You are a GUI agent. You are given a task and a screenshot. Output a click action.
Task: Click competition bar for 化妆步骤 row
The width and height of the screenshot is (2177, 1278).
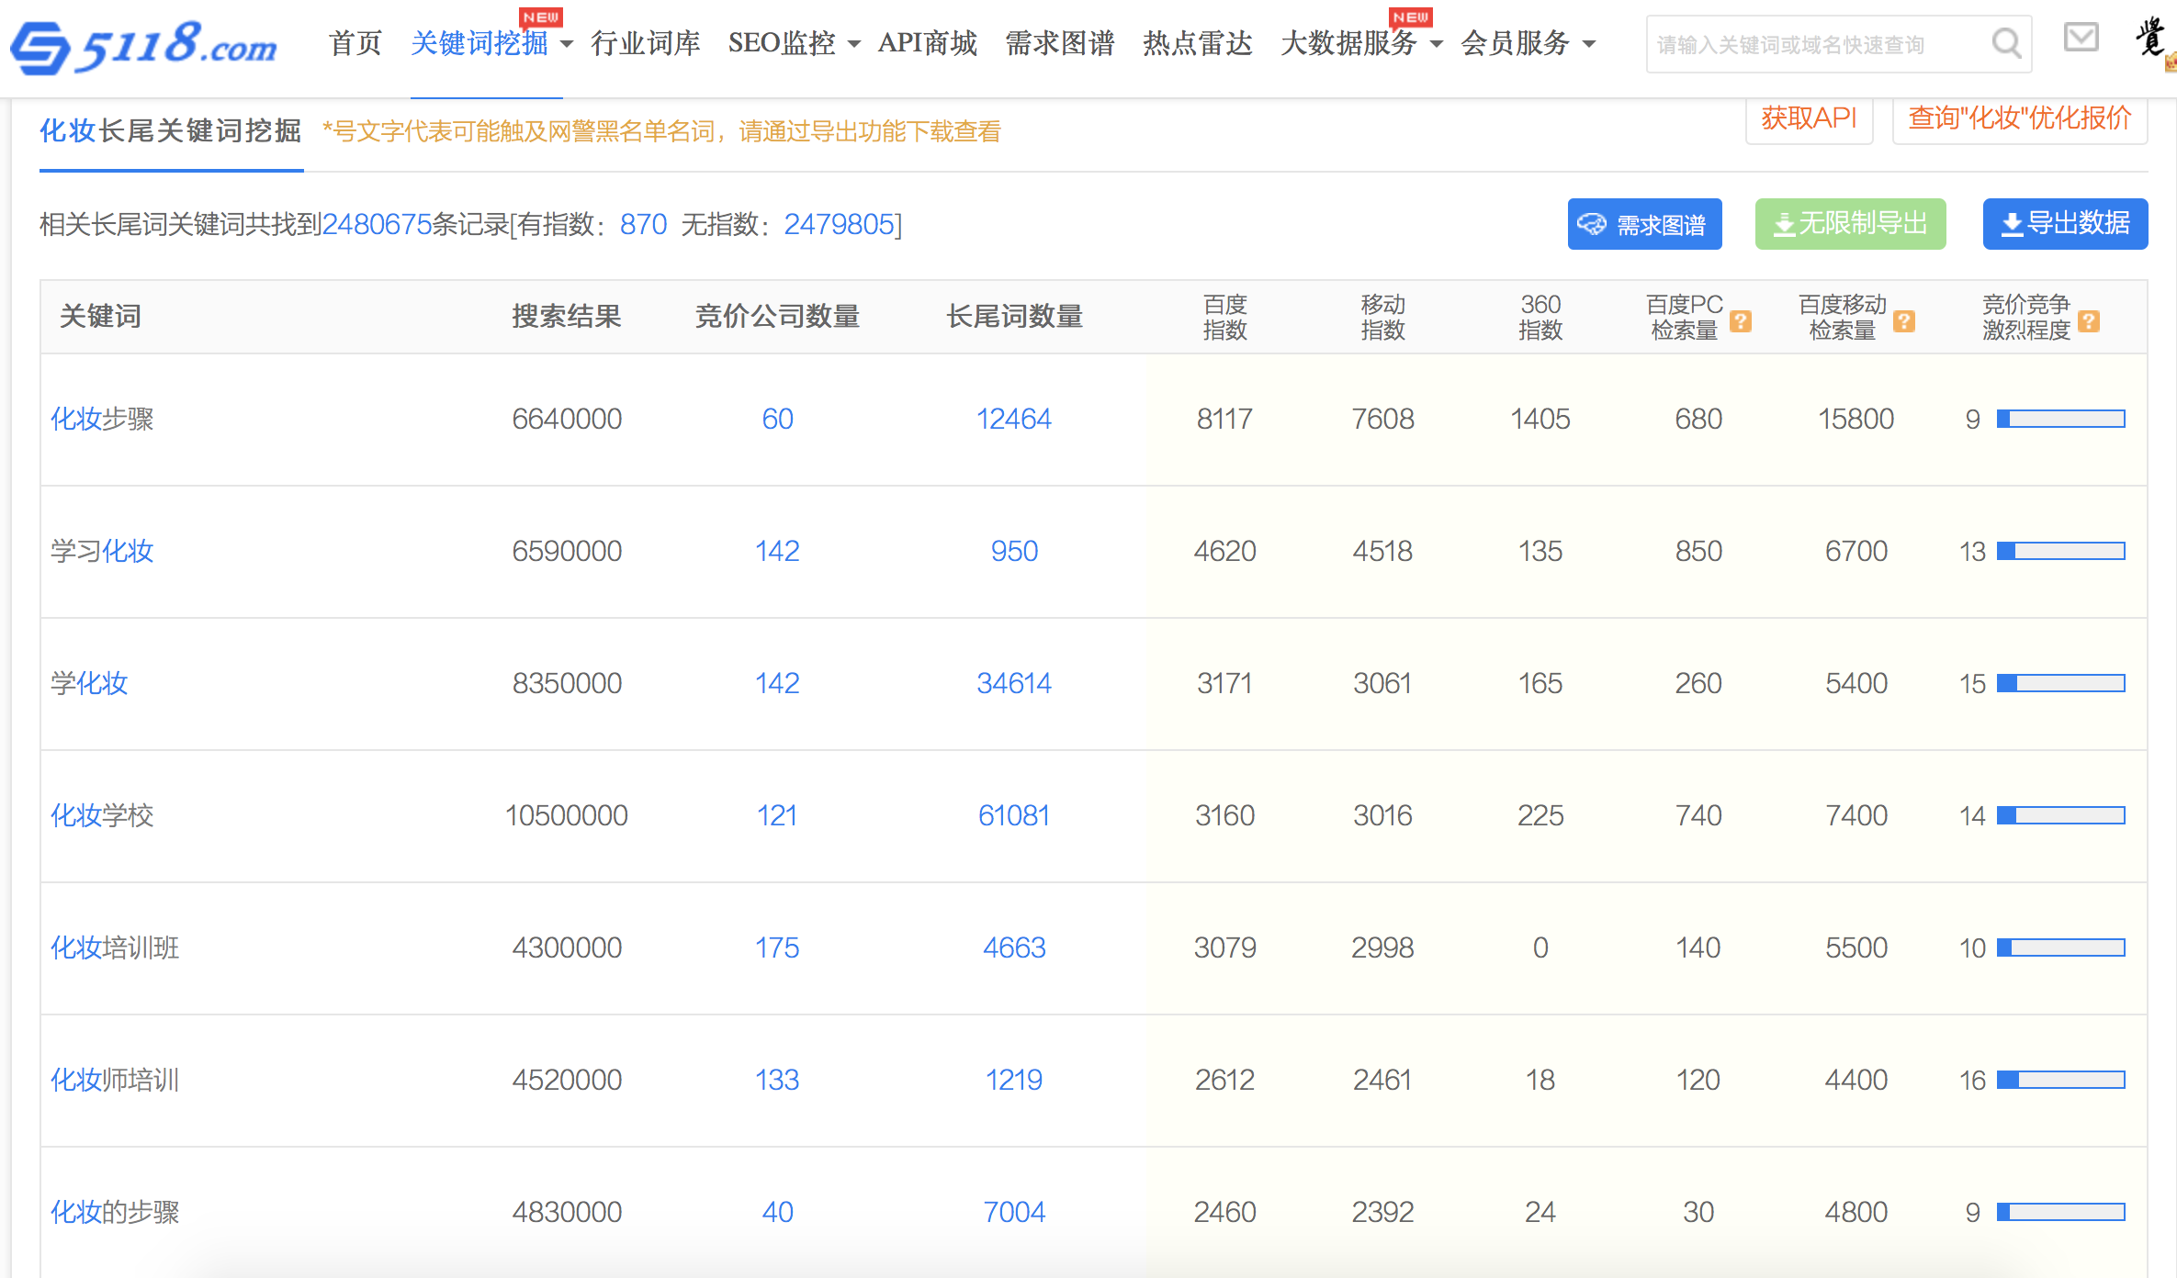(x=2060, y=420)
